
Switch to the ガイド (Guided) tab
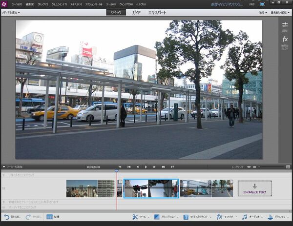[136, 12]
